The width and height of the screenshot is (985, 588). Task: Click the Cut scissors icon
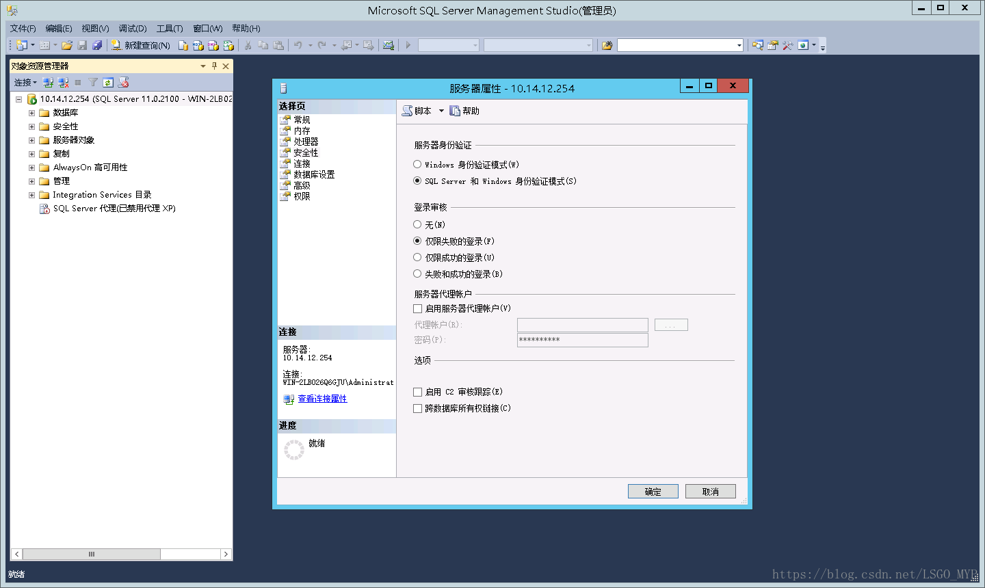pyautogui.click(x=248, y=45)
